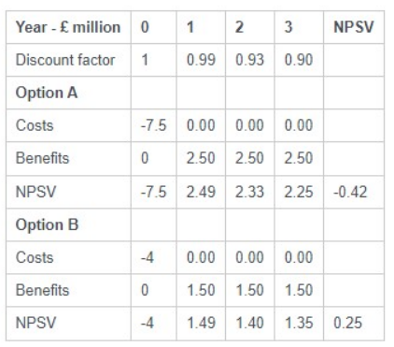
Task: Click the 0.93 discount factor value
Action: coord(250,60)
